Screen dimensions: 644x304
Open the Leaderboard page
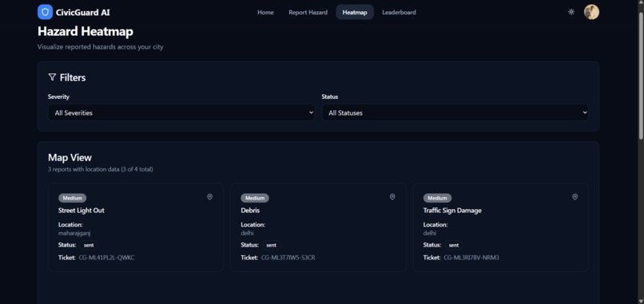click(399, 12)
